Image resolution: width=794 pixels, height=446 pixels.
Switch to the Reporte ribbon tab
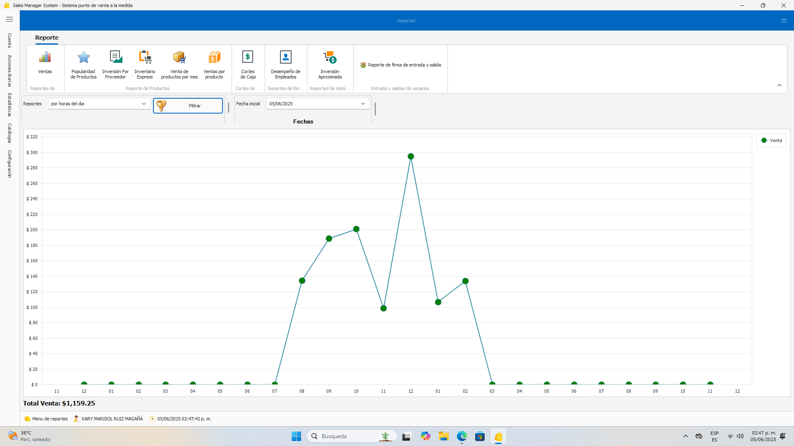click(x=47, y=38)
